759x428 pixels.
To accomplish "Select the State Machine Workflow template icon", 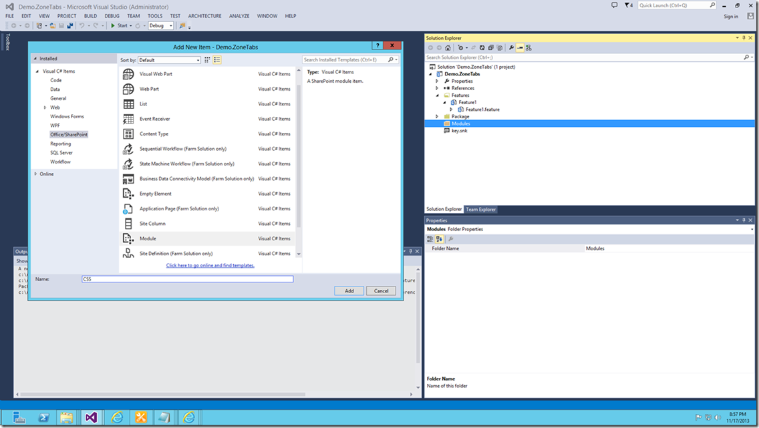I will pos(128,164).
